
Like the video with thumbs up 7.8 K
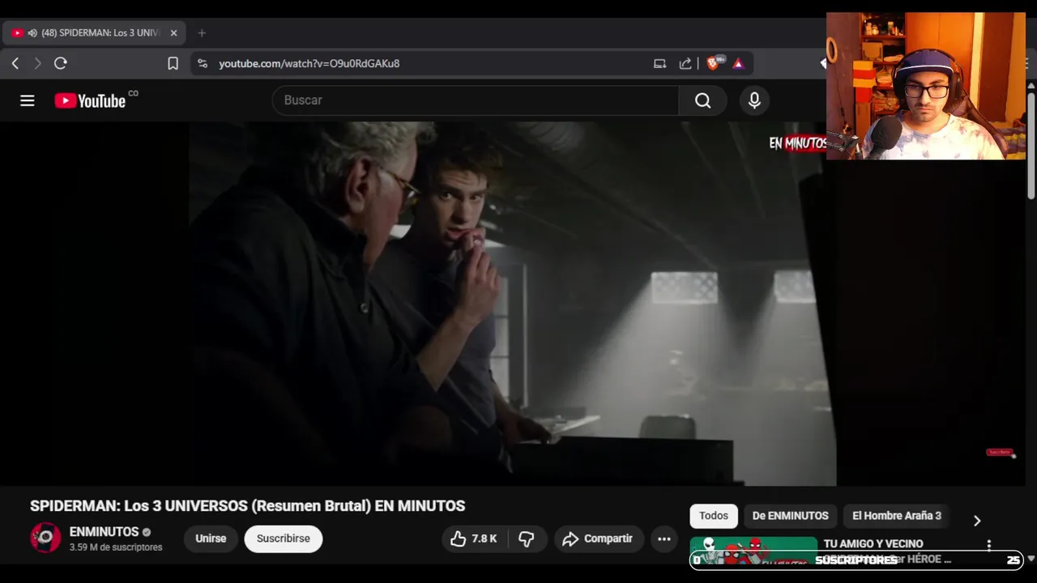pyautogui.click(x=475, y=538)
